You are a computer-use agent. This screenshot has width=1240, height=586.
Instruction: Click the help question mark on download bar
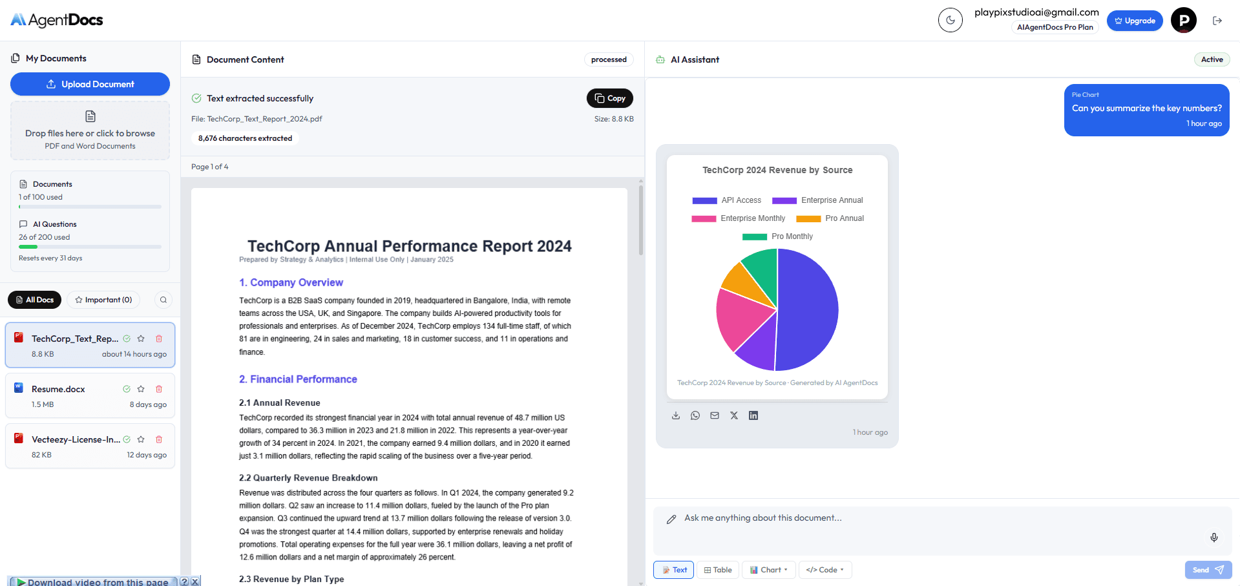[x=184, y=581]
